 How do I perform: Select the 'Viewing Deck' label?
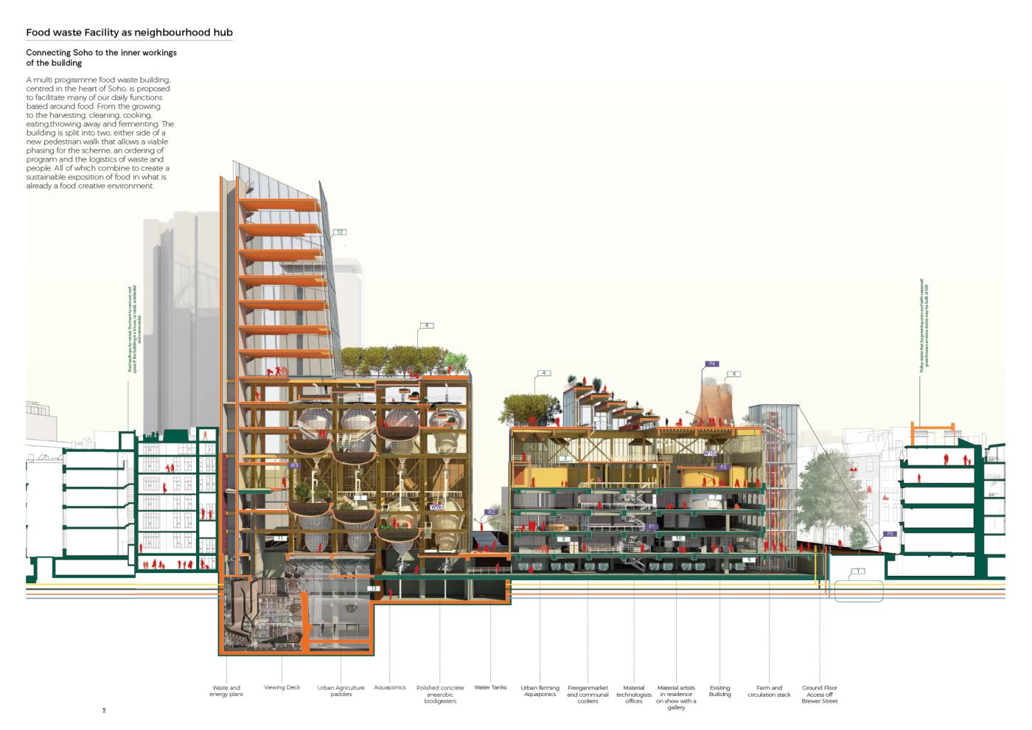coord(282,687)
